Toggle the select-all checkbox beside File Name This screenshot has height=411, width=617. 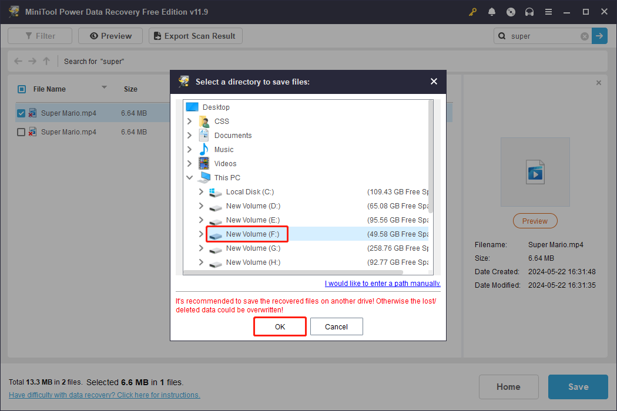pos(22,89)
